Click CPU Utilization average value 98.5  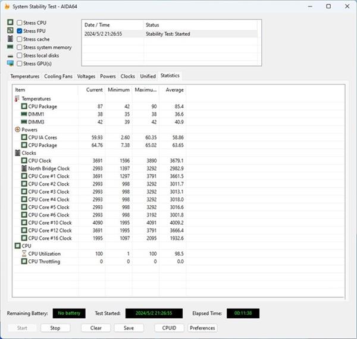(179, 253)
